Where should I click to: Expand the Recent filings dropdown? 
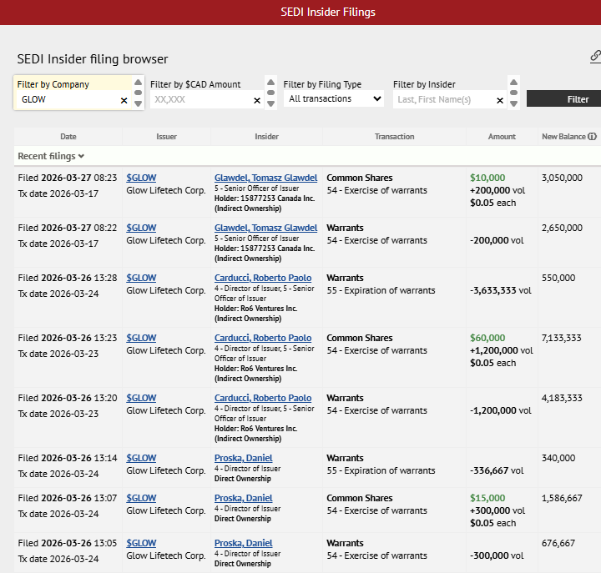51,156
